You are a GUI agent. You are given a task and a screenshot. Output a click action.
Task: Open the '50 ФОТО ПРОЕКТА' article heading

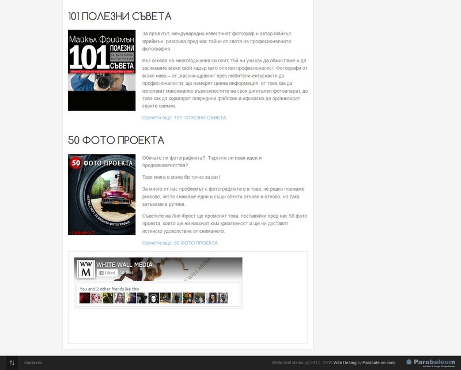pyautogui.click(x=116, y=140)
